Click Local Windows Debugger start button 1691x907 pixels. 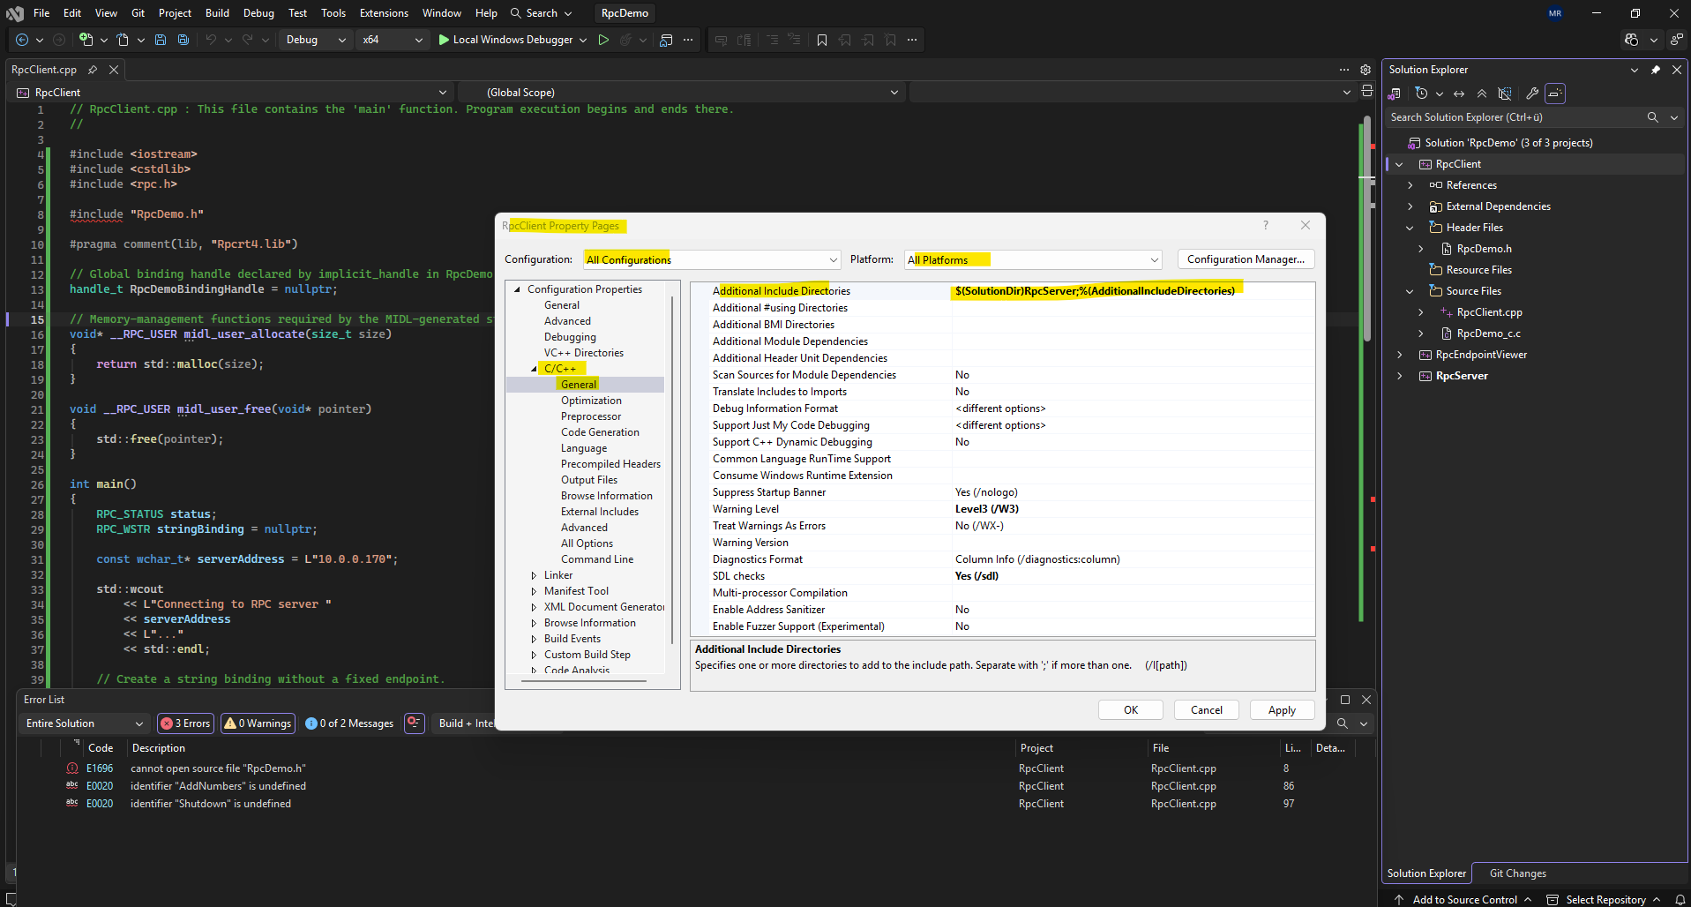click(x=506, y=40)
